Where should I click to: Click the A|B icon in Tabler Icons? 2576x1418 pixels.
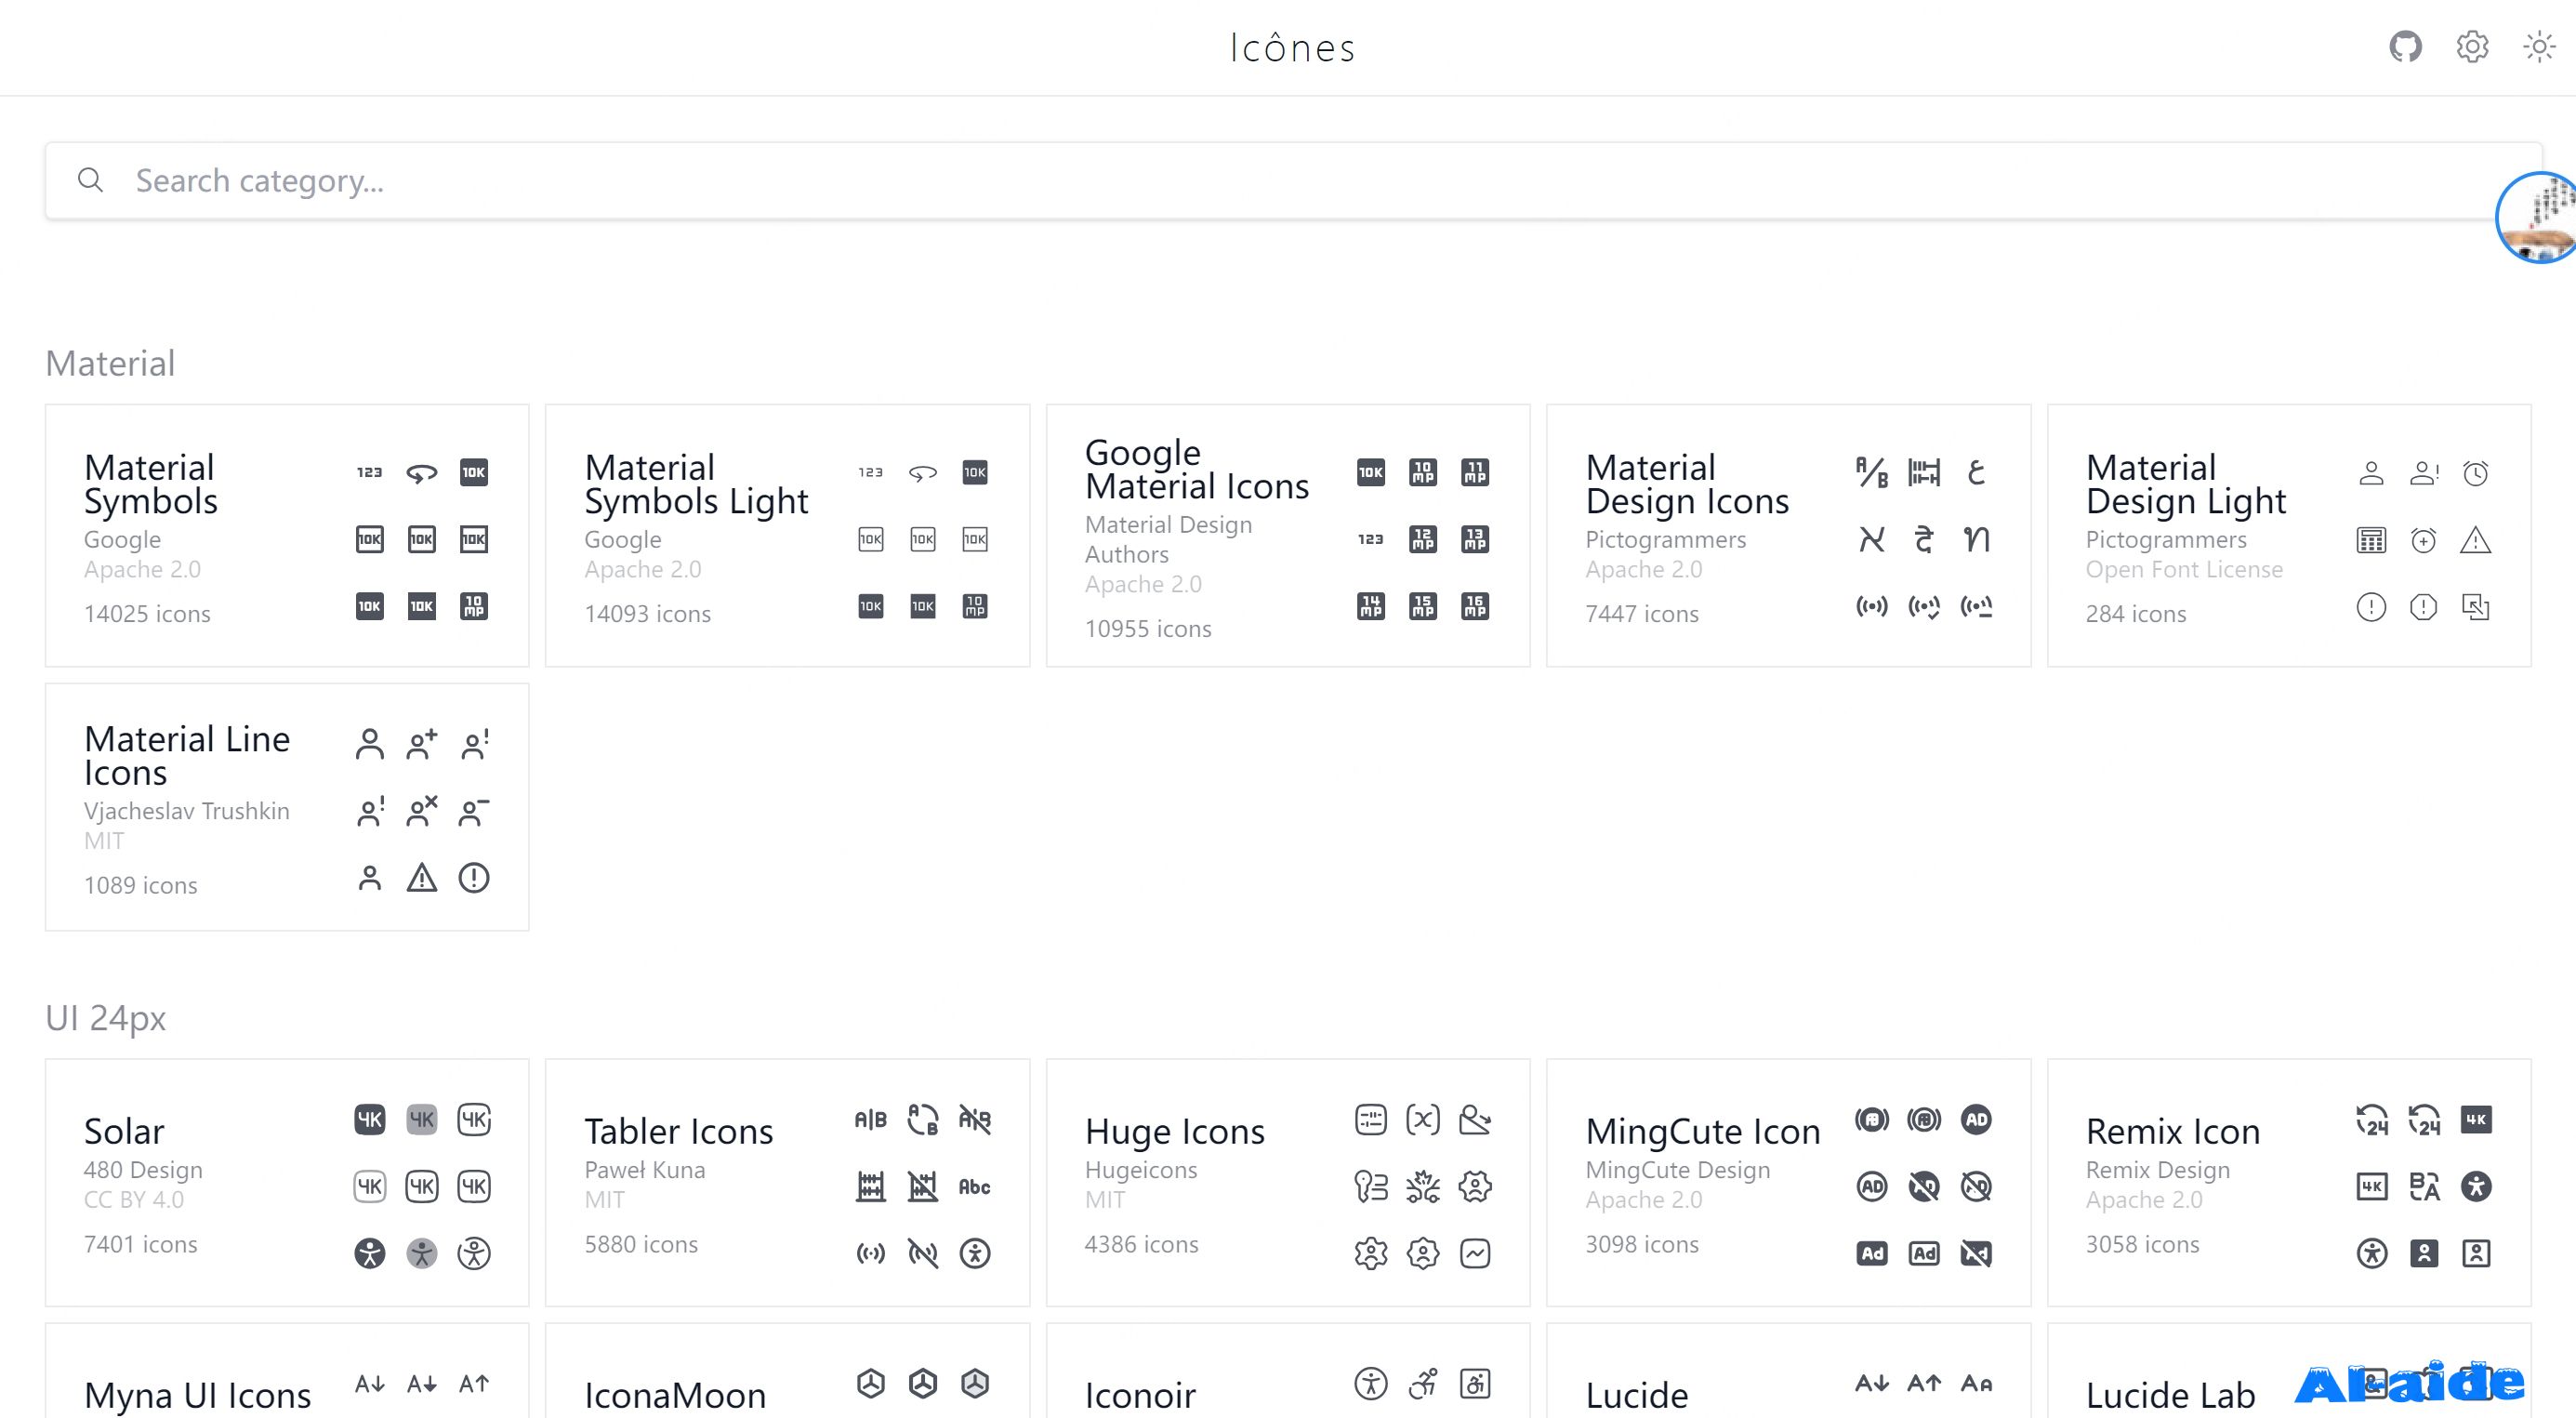point(871,1119)
